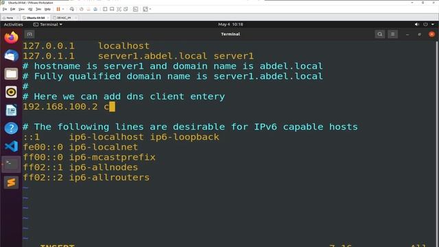Click the VMware stretch guest icon

click(145, 9)
